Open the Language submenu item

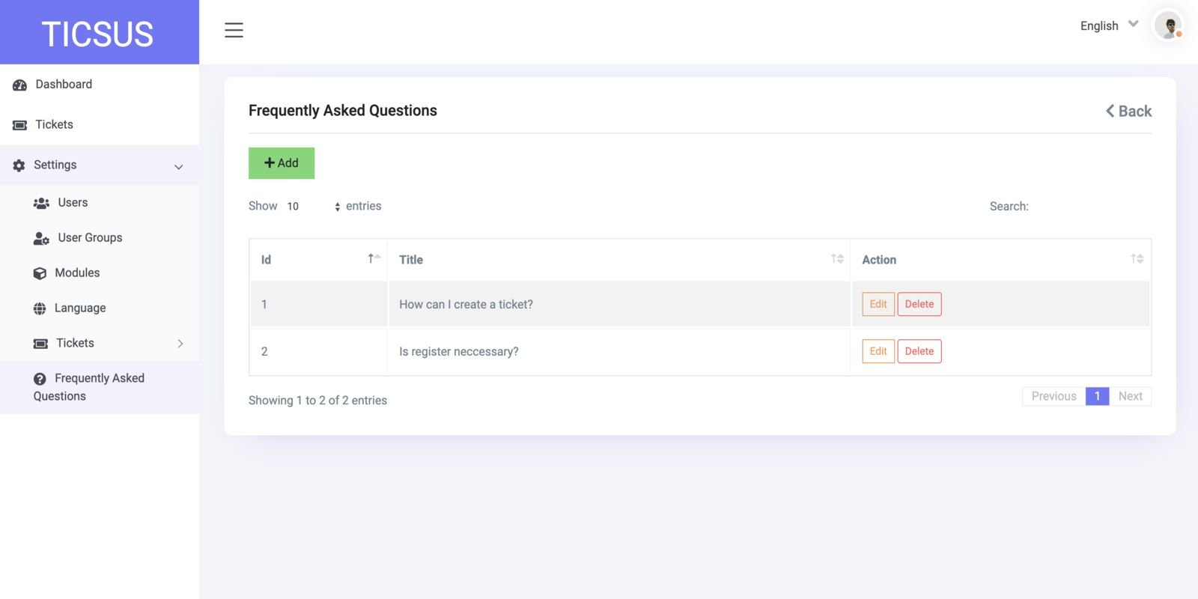pos(100,308)
